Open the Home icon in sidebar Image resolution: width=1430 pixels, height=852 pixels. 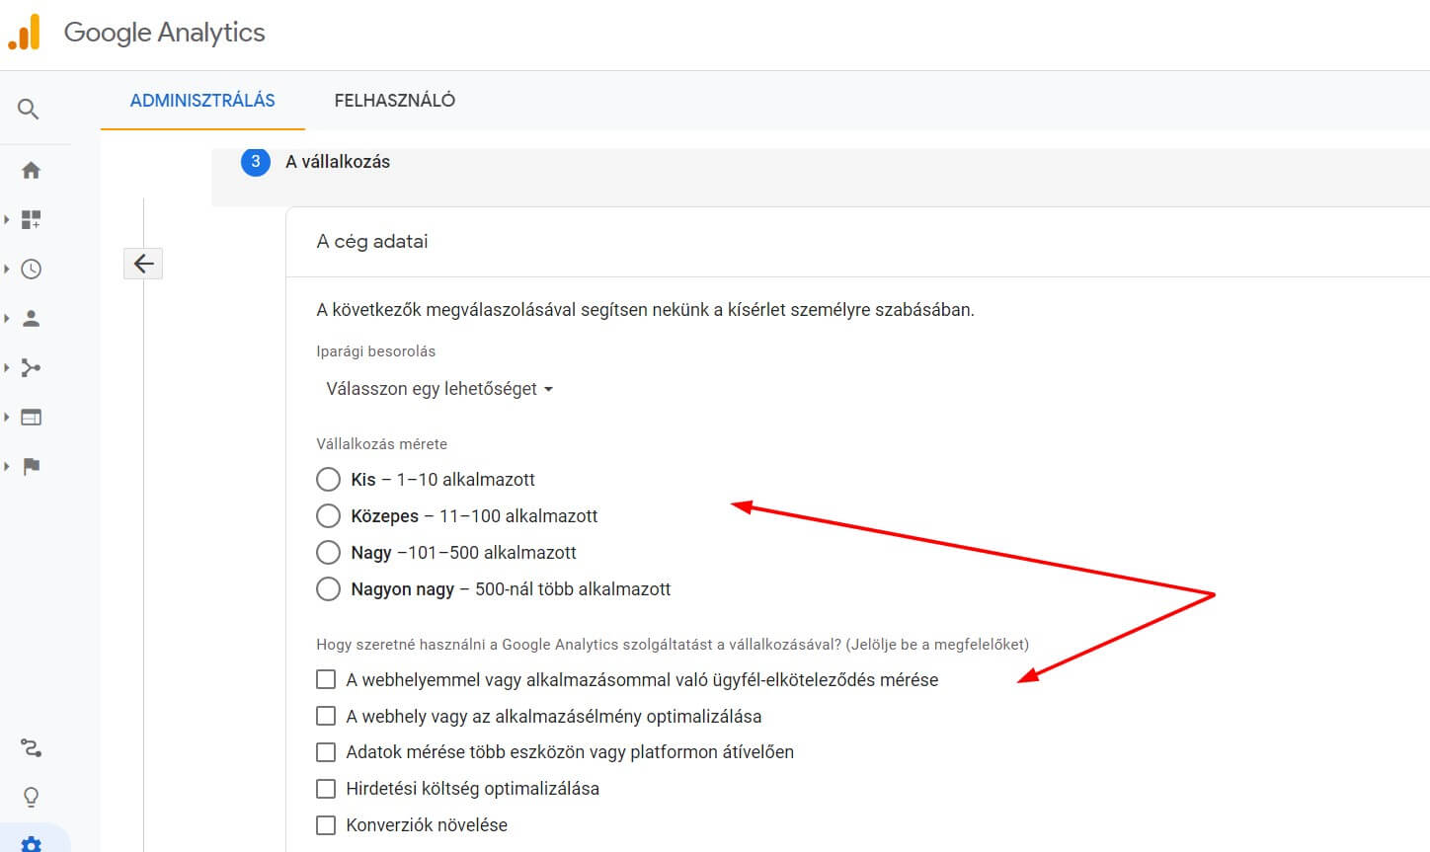point(32,170)
